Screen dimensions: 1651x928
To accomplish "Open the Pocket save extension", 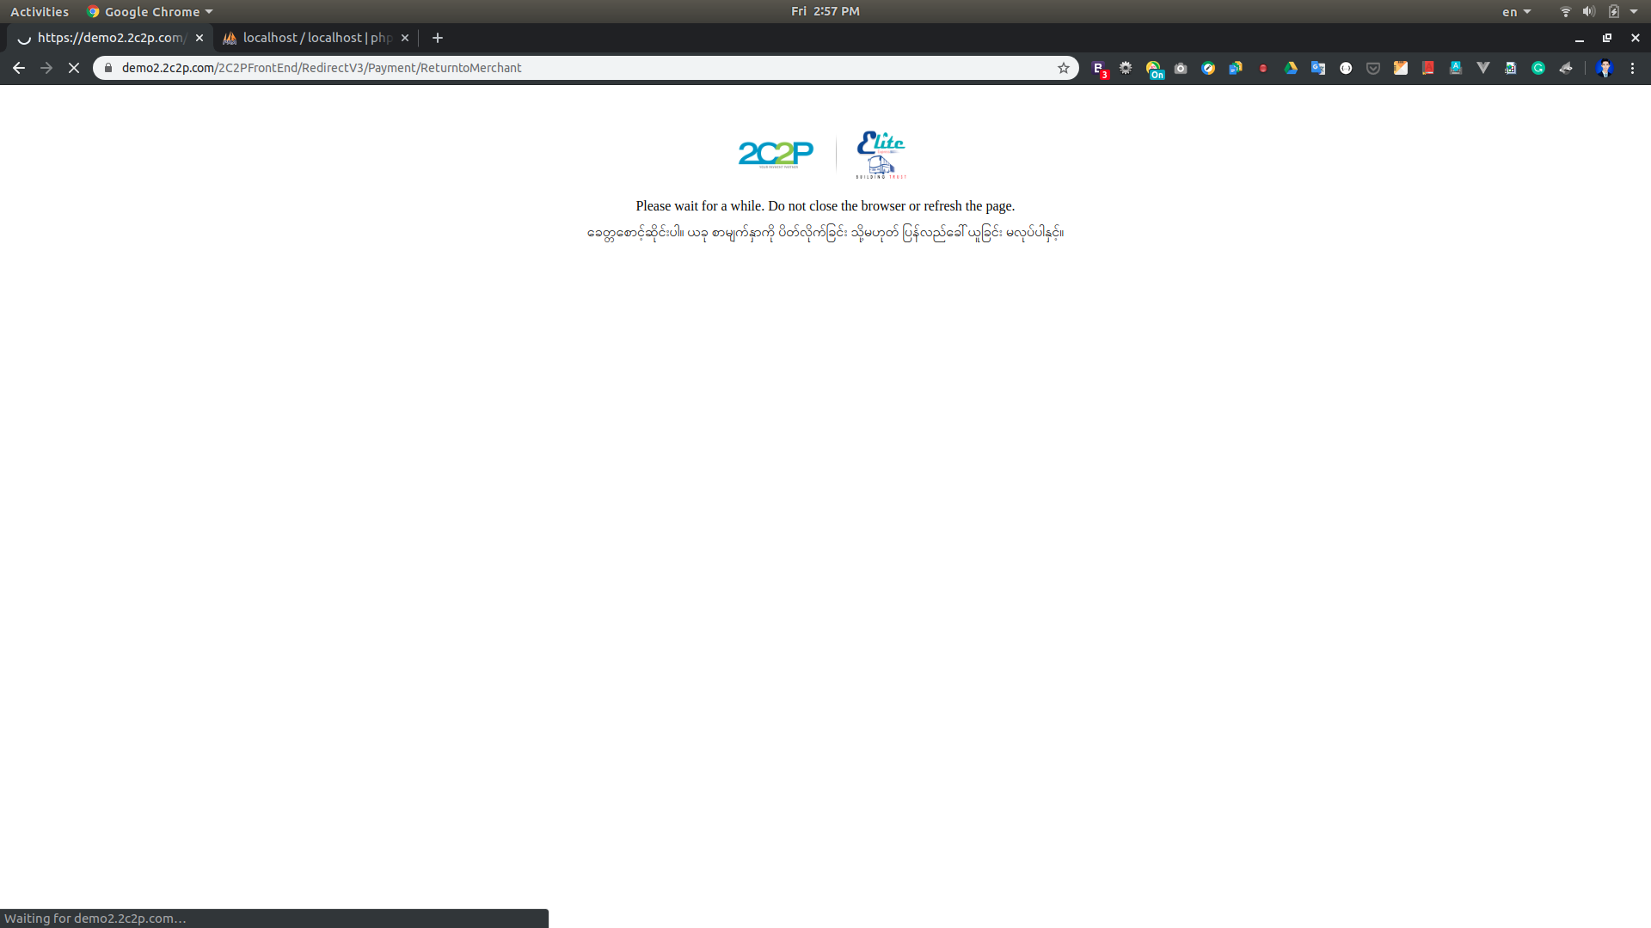I will click(x=1373, y=68).
